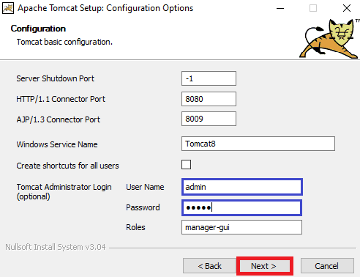360x277 pixels.
Task: Click the 'Tomcat Administrator Login (optional)' label
Action: point(64,191)
